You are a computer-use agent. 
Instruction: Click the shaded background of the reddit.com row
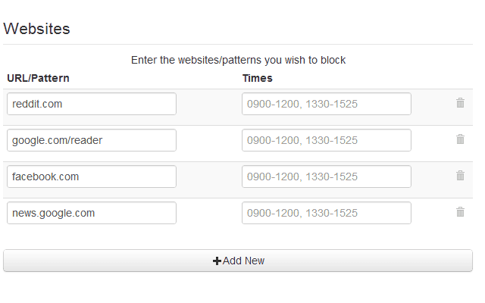tap(209, 104)
